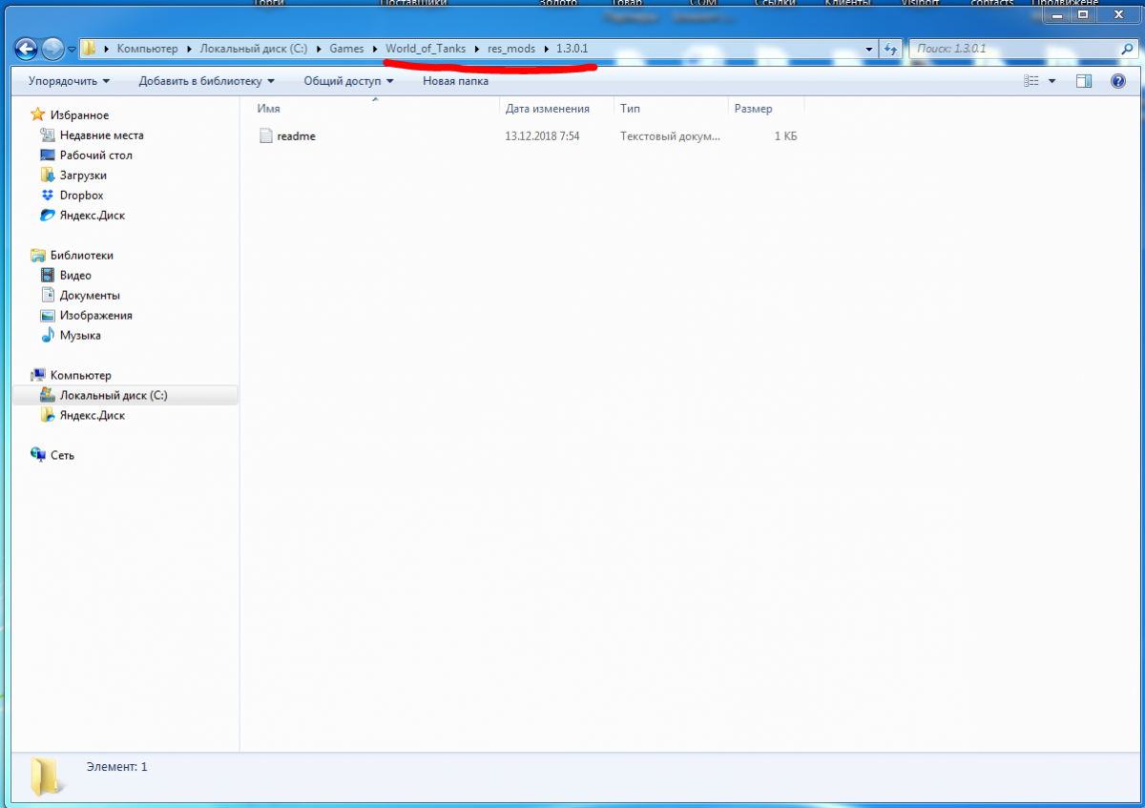Open the view options dropdown arrow
Screen dimensions: 1145x808
tap(1051, 81)
